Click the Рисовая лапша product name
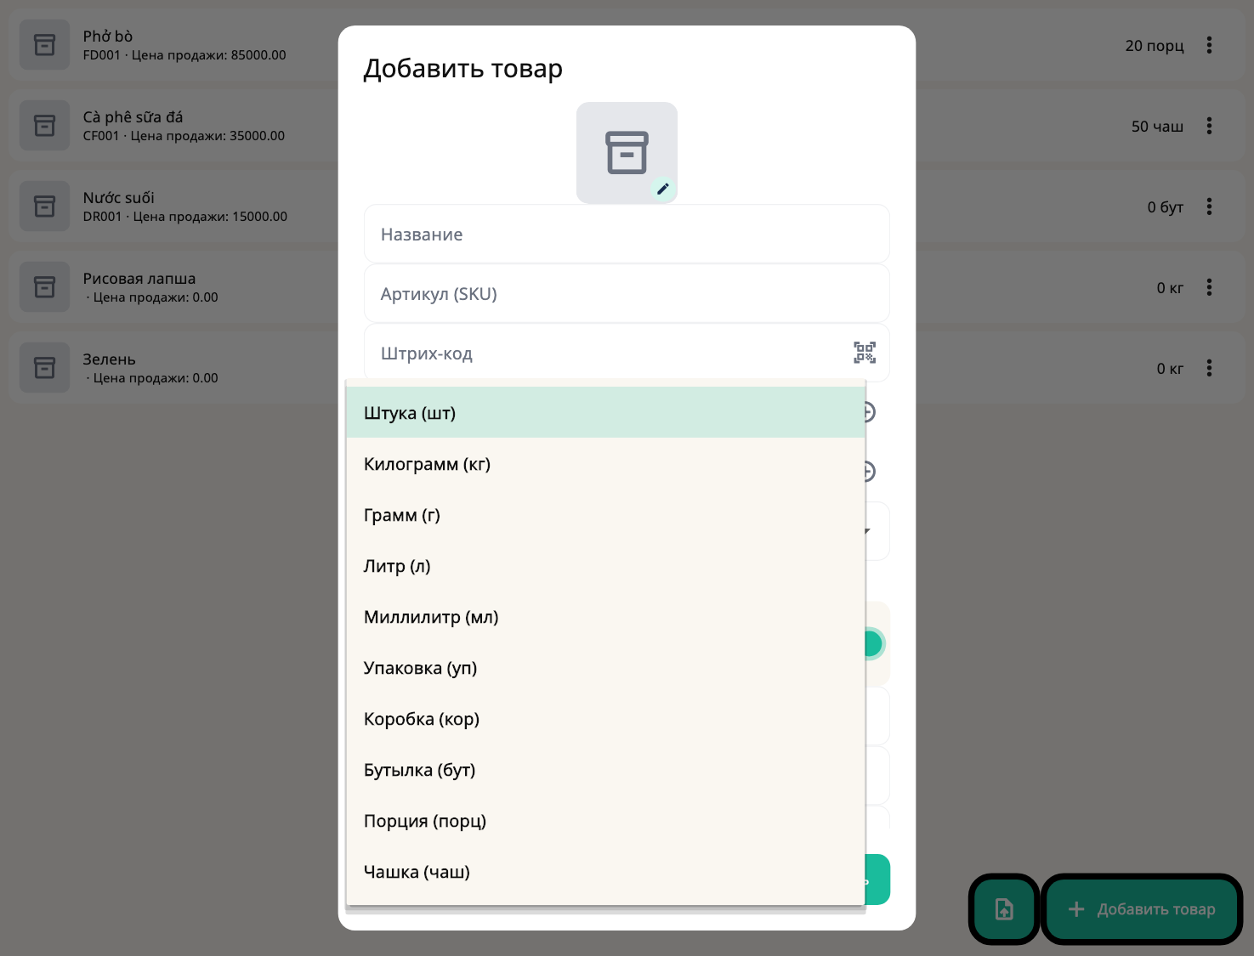This screenshot has height=956, width=1254. [x=139, y=279]
